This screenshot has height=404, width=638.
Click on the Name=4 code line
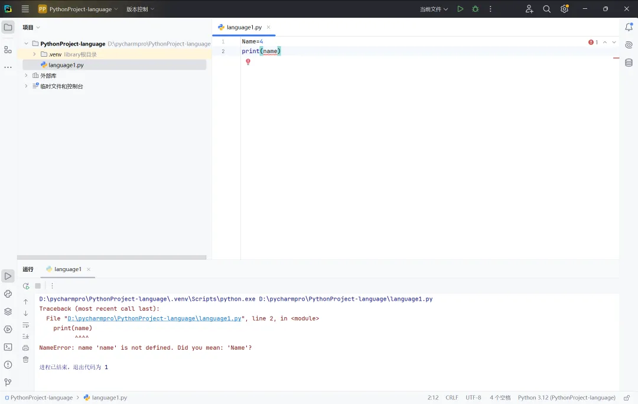[252, 41]
